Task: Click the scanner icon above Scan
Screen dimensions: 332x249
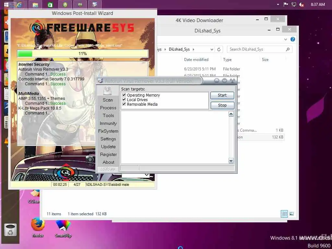Action: pyautogui.click(x=108, y=91)
